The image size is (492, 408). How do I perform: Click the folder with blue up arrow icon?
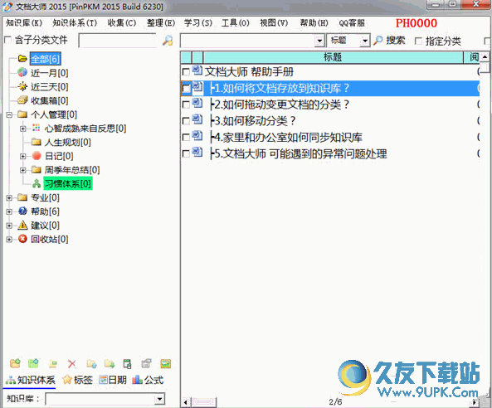point(91,364)
